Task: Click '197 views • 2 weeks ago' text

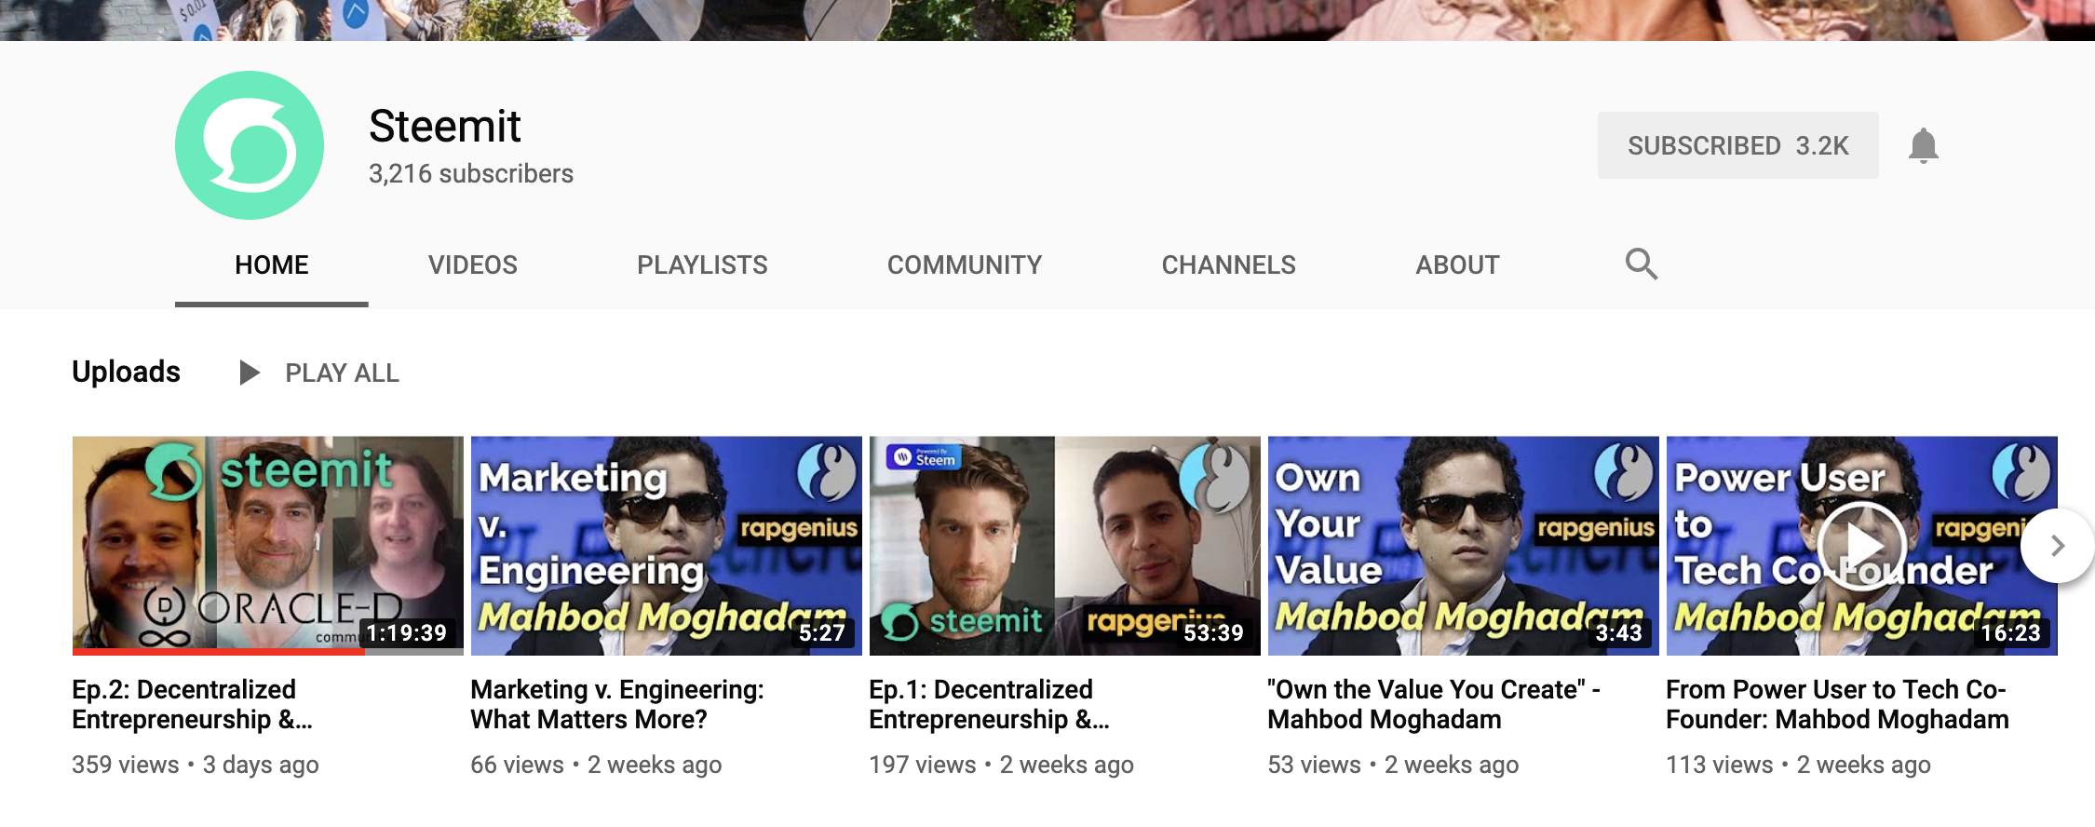Action: [x=1001, y=765]
